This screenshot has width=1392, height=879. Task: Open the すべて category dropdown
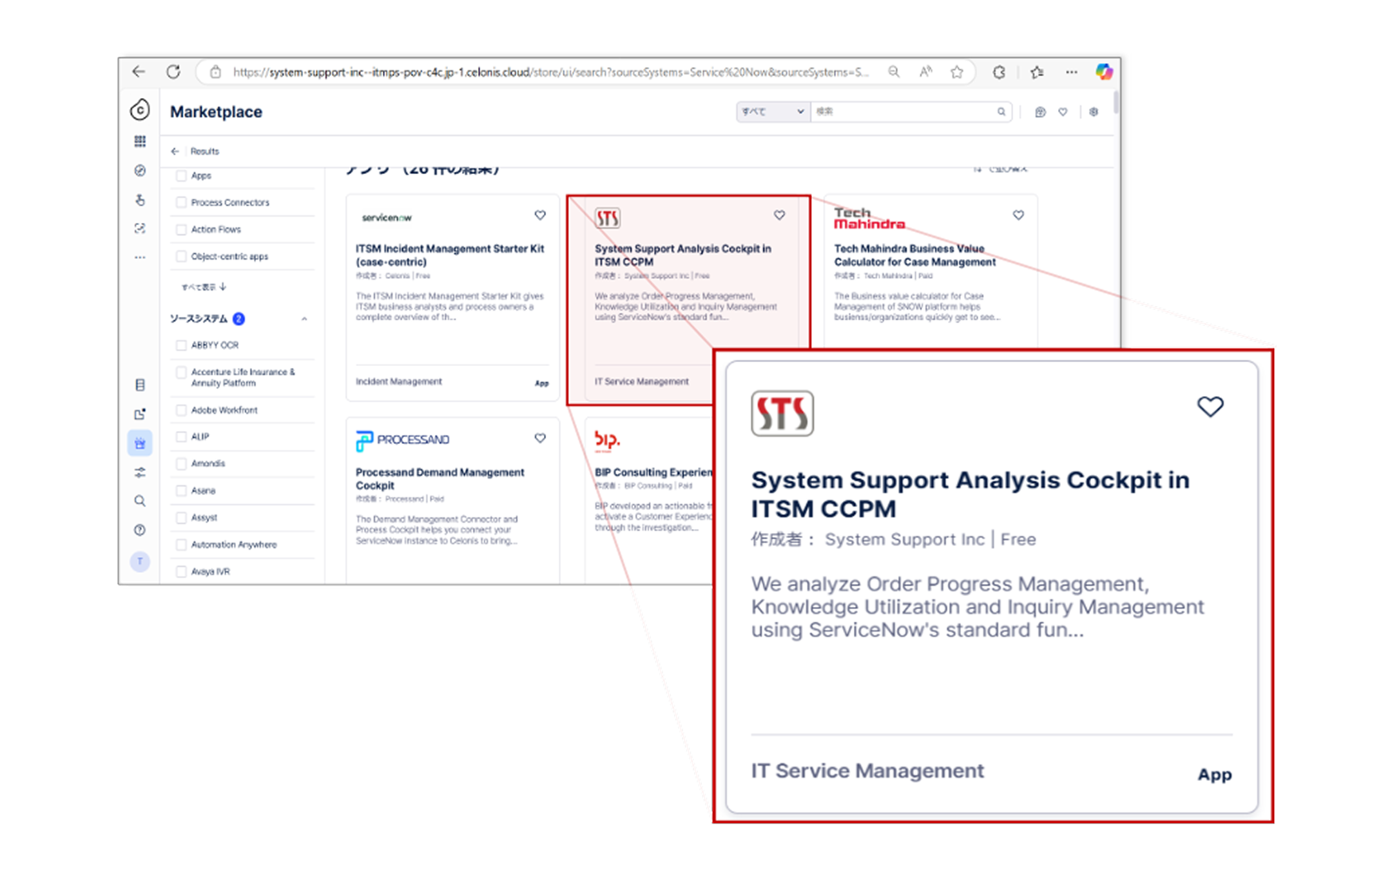[x=773, y=111]
